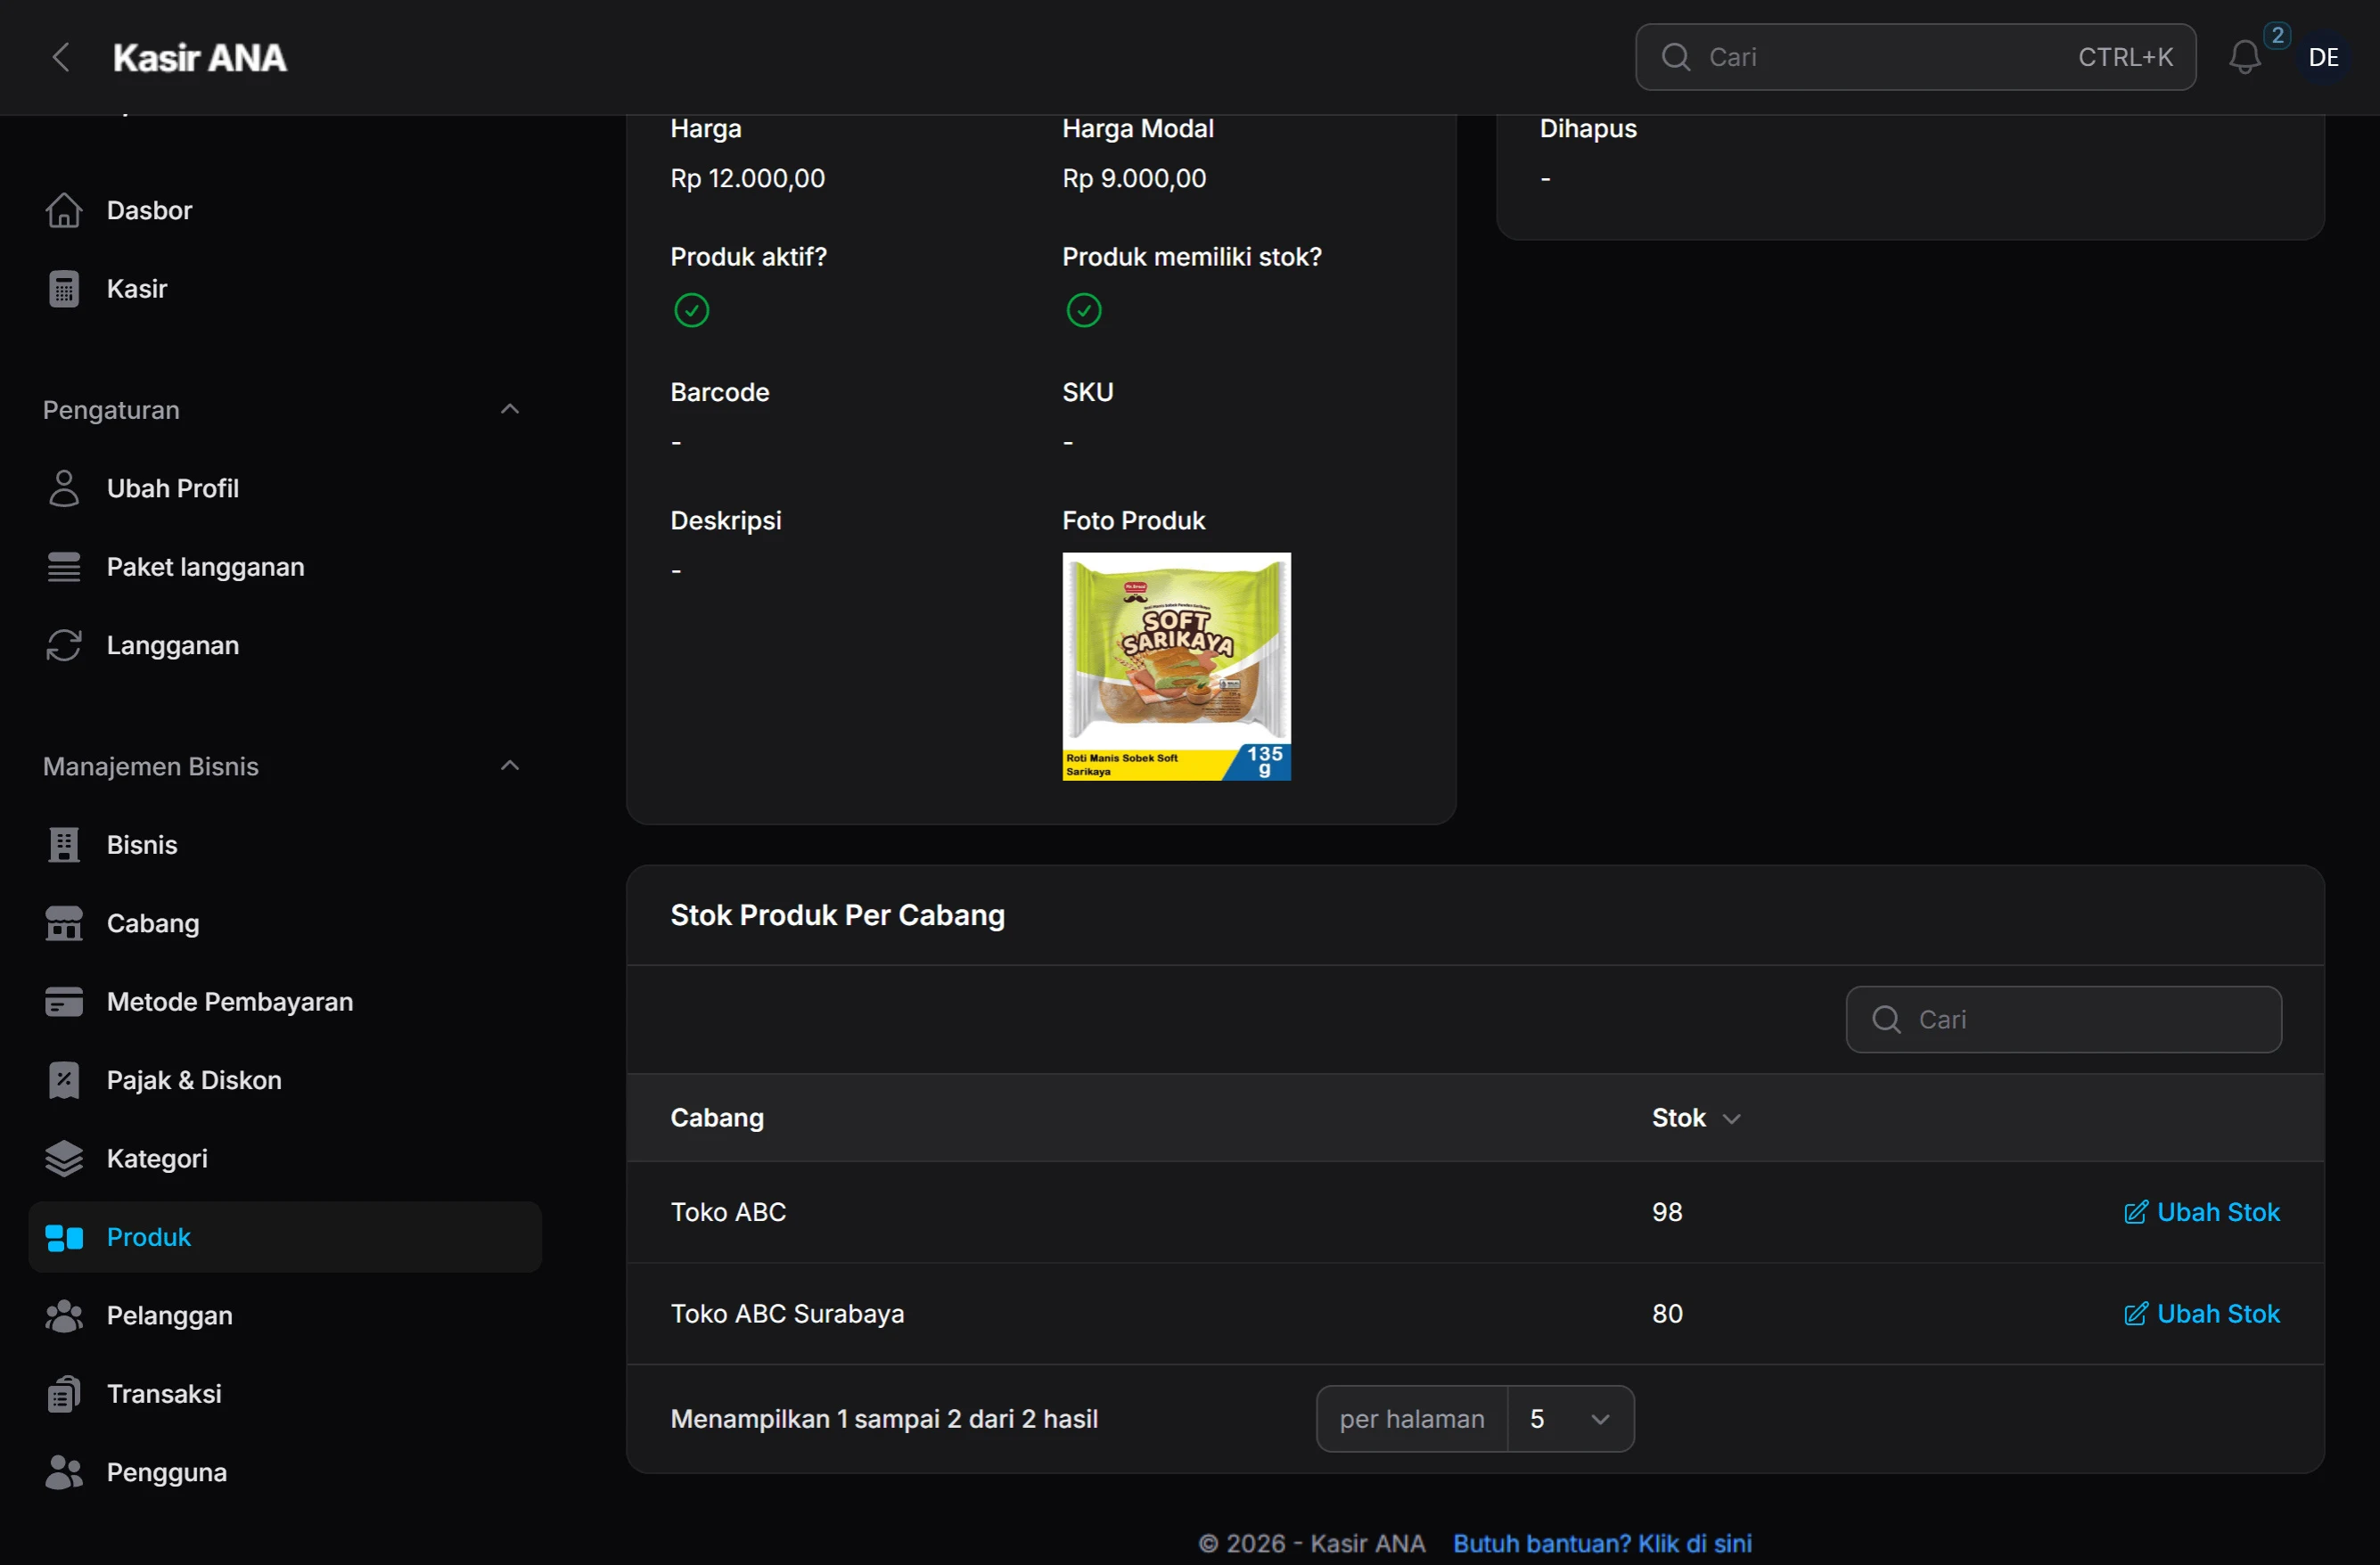The width and height of the screenshot is (2380, 1565).
Task: Collapse the Manajemen Bisnis section
Action: (509, 766)
